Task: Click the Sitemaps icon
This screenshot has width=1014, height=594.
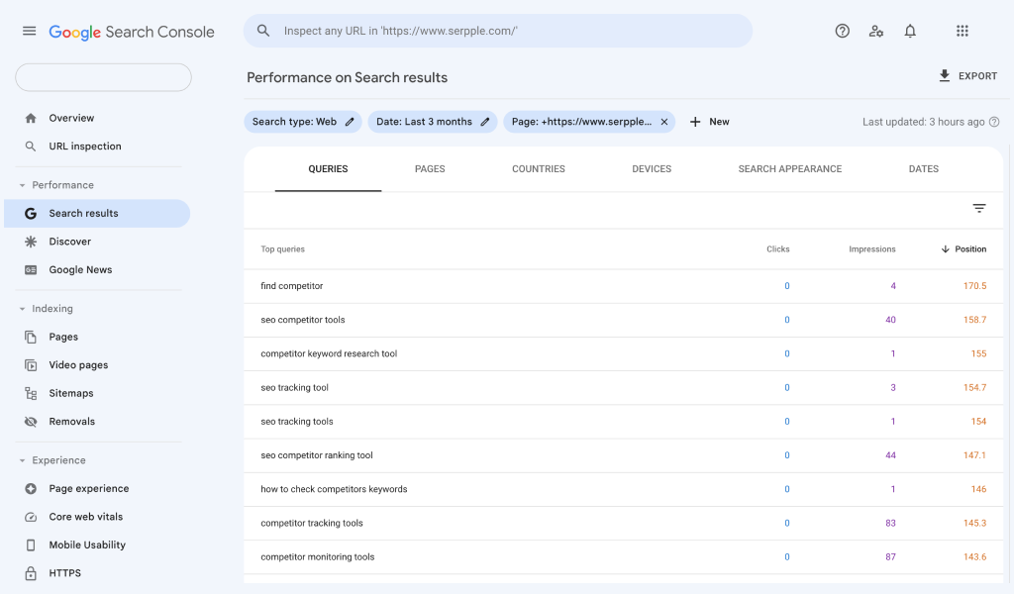Action: (x=31, y=393)
